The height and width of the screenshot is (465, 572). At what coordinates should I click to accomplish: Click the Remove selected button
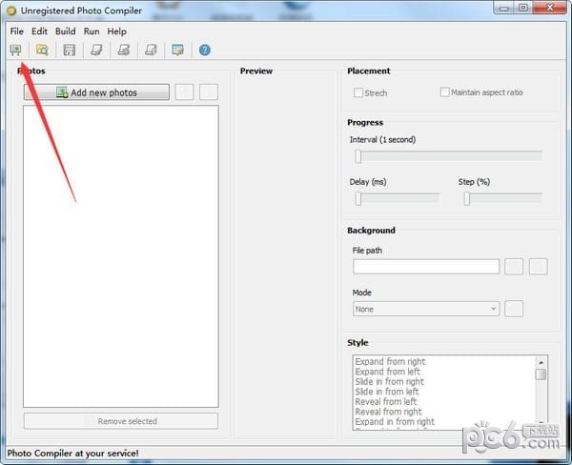click(x=121, y=421)
